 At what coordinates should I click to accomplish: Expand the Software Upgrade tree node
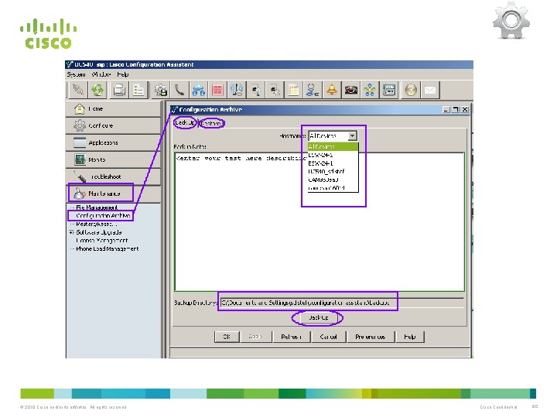pos(71,232)
